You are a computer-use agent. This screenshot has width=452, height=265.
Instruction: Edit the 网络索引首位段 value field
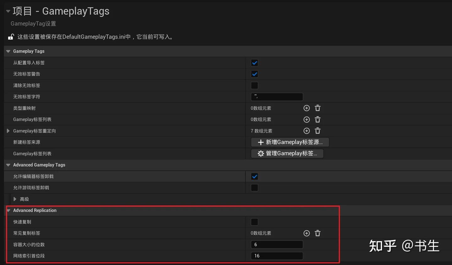tap(277, 256)
